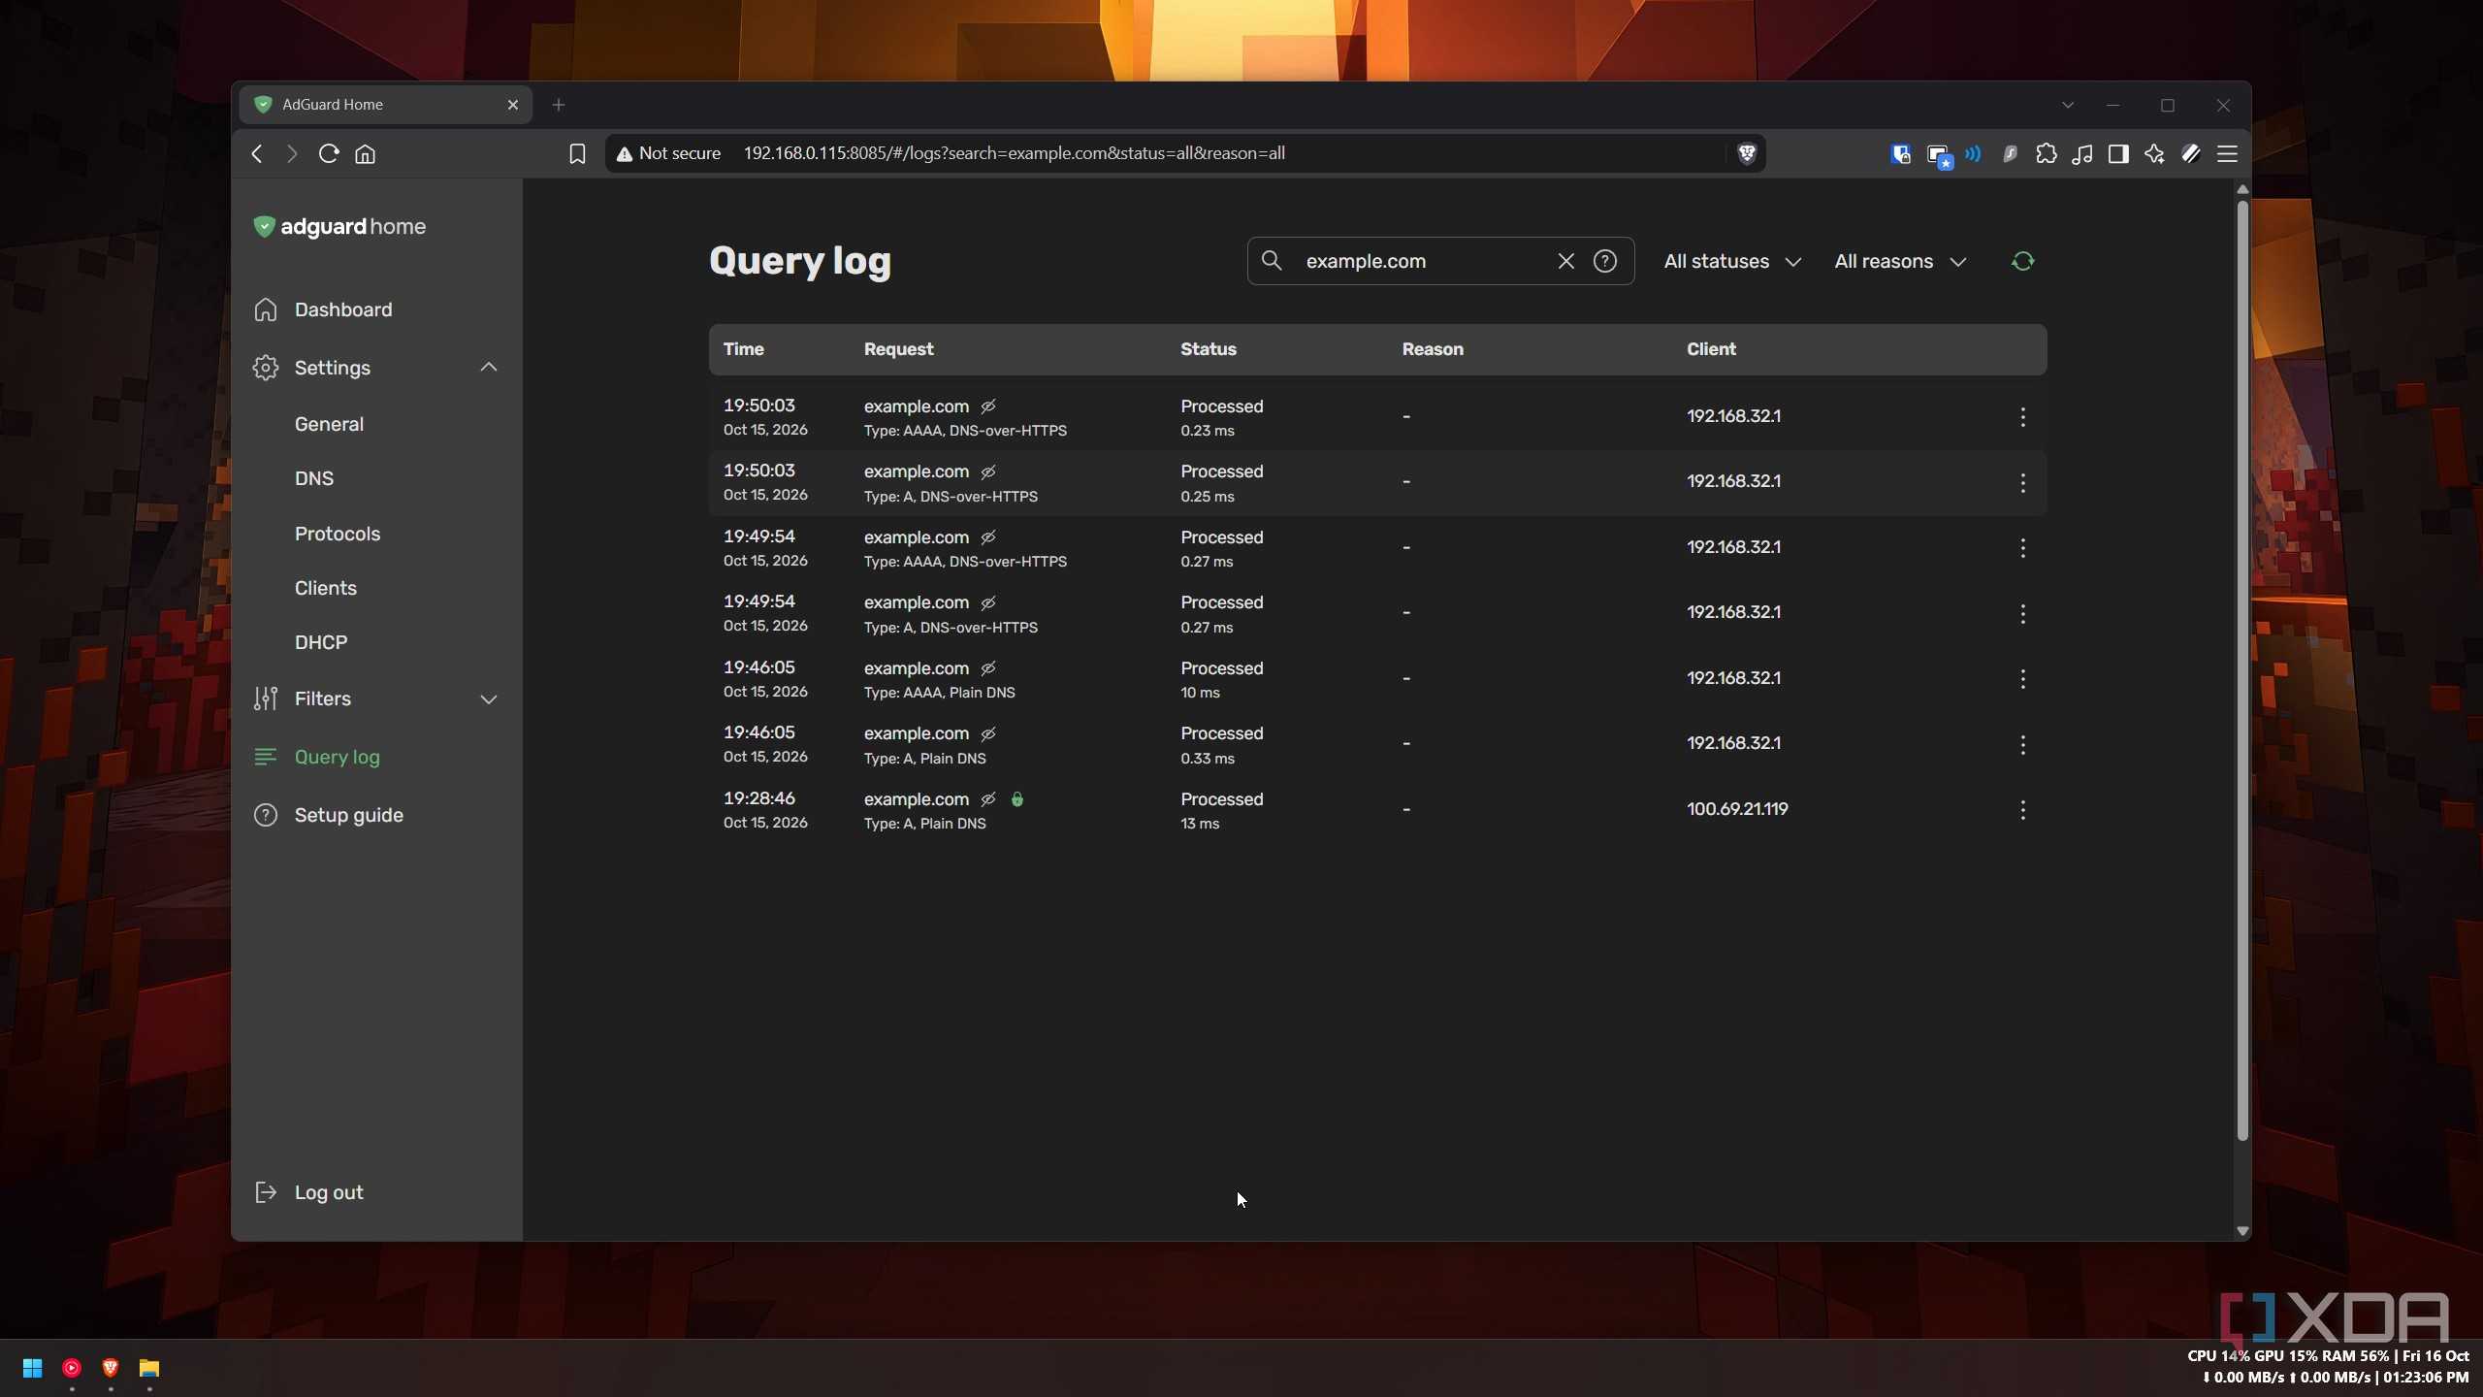Image resolution: width=2483 pixels, height=1397 pixels.
Task: Open Clients settings
Action: coord(325,588)
